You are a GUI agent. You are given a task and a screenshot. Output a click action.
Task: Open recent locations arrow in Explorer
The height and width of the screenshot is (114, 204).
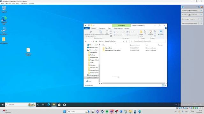click(x=91, y=41)
